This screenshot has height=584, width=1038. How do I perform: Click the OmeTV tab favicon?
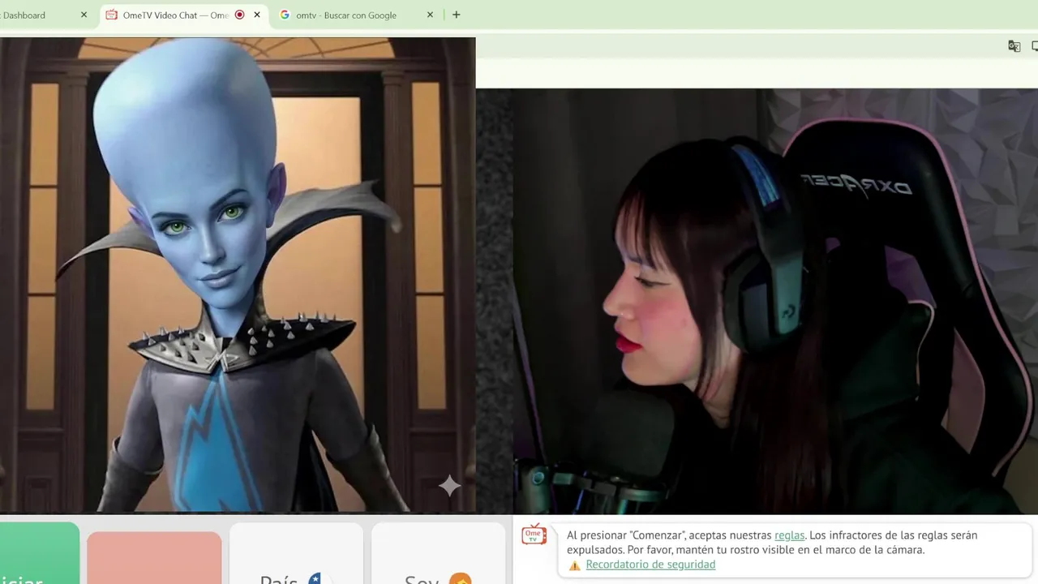tap(112, 15)
